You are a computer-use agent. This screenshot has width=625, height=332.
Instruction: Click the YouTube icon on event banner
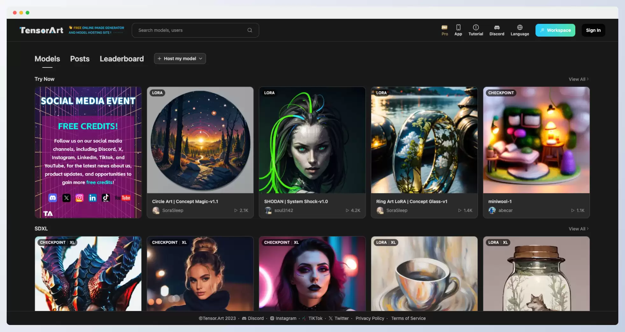(123, 198)
